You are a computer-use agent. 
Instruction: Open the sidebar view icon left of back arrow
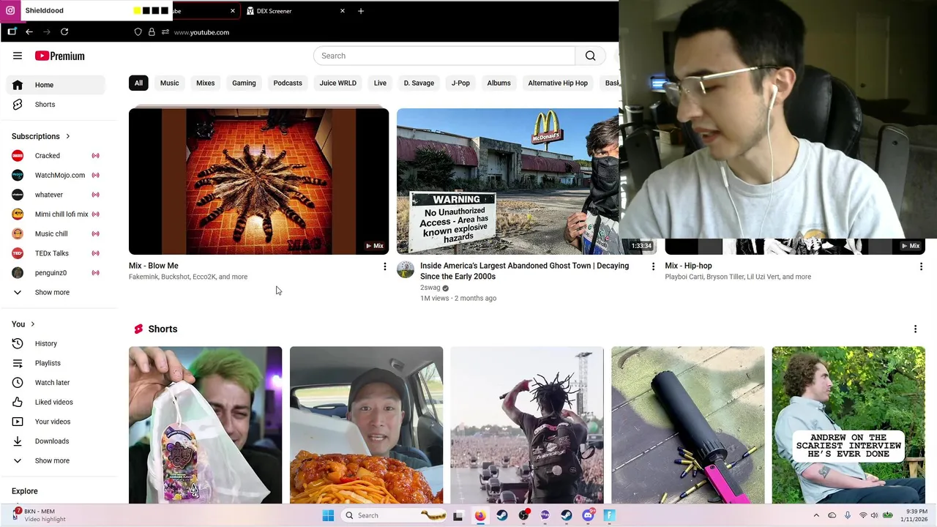coord(12,32)
